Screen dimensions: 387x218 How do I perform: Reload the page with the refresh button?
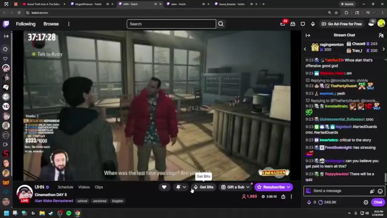19,13
